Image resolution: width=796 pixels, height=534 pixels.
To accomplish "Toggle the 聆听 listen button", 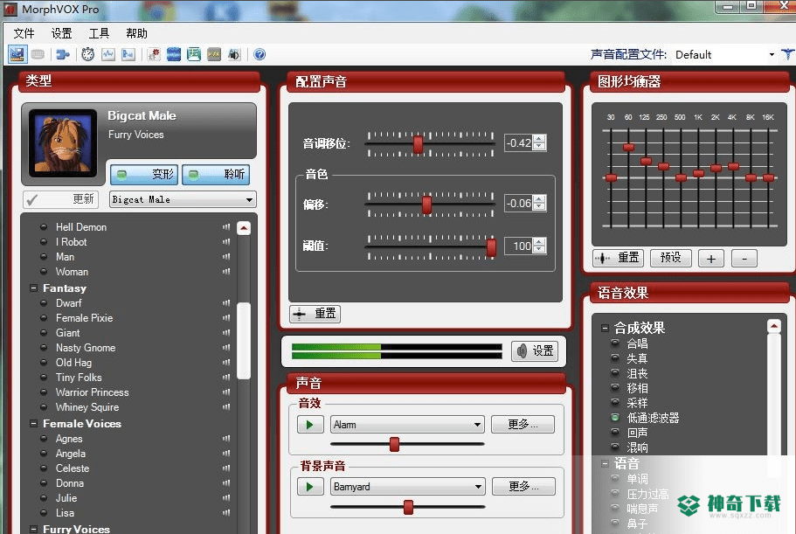I will click(216, 175).
